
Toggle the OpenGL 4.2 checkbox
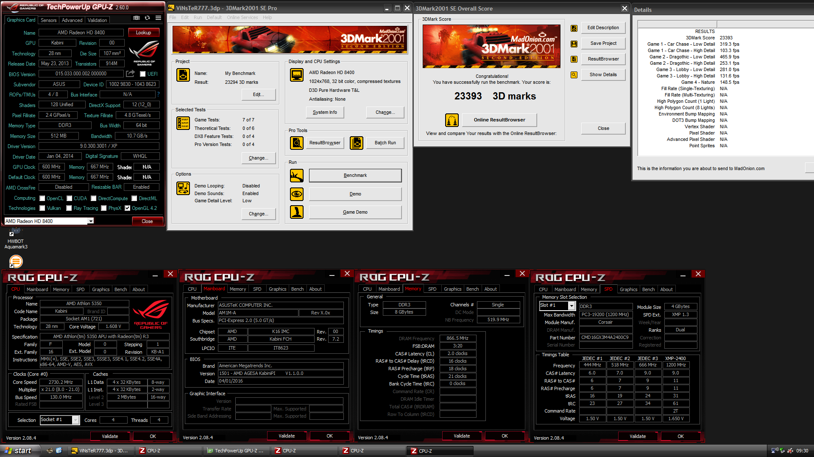click(x=128, y=208)
